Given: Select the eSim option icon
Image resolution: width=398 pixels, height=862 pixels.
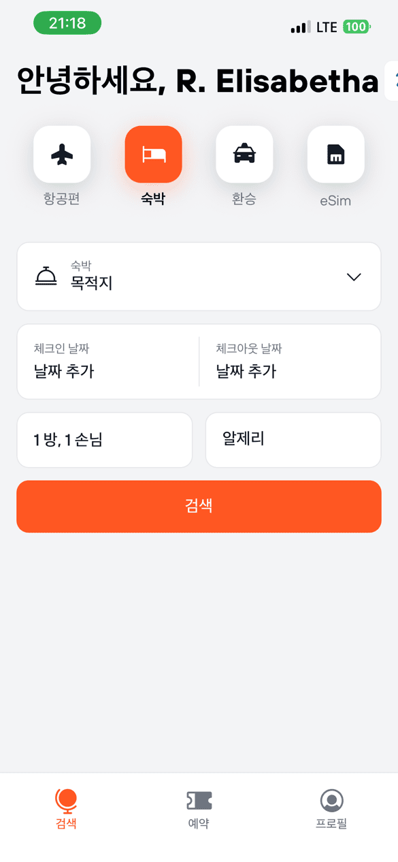Looking at the screenshot, I should [335, 155].
